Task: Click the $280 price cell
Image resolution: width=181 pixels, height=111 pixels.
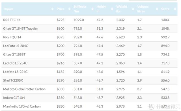Action: click(61, 106)
